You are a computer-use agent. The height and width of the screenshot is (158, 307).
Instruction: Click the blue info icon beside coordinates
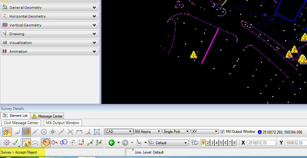click(x=260, y=132)
